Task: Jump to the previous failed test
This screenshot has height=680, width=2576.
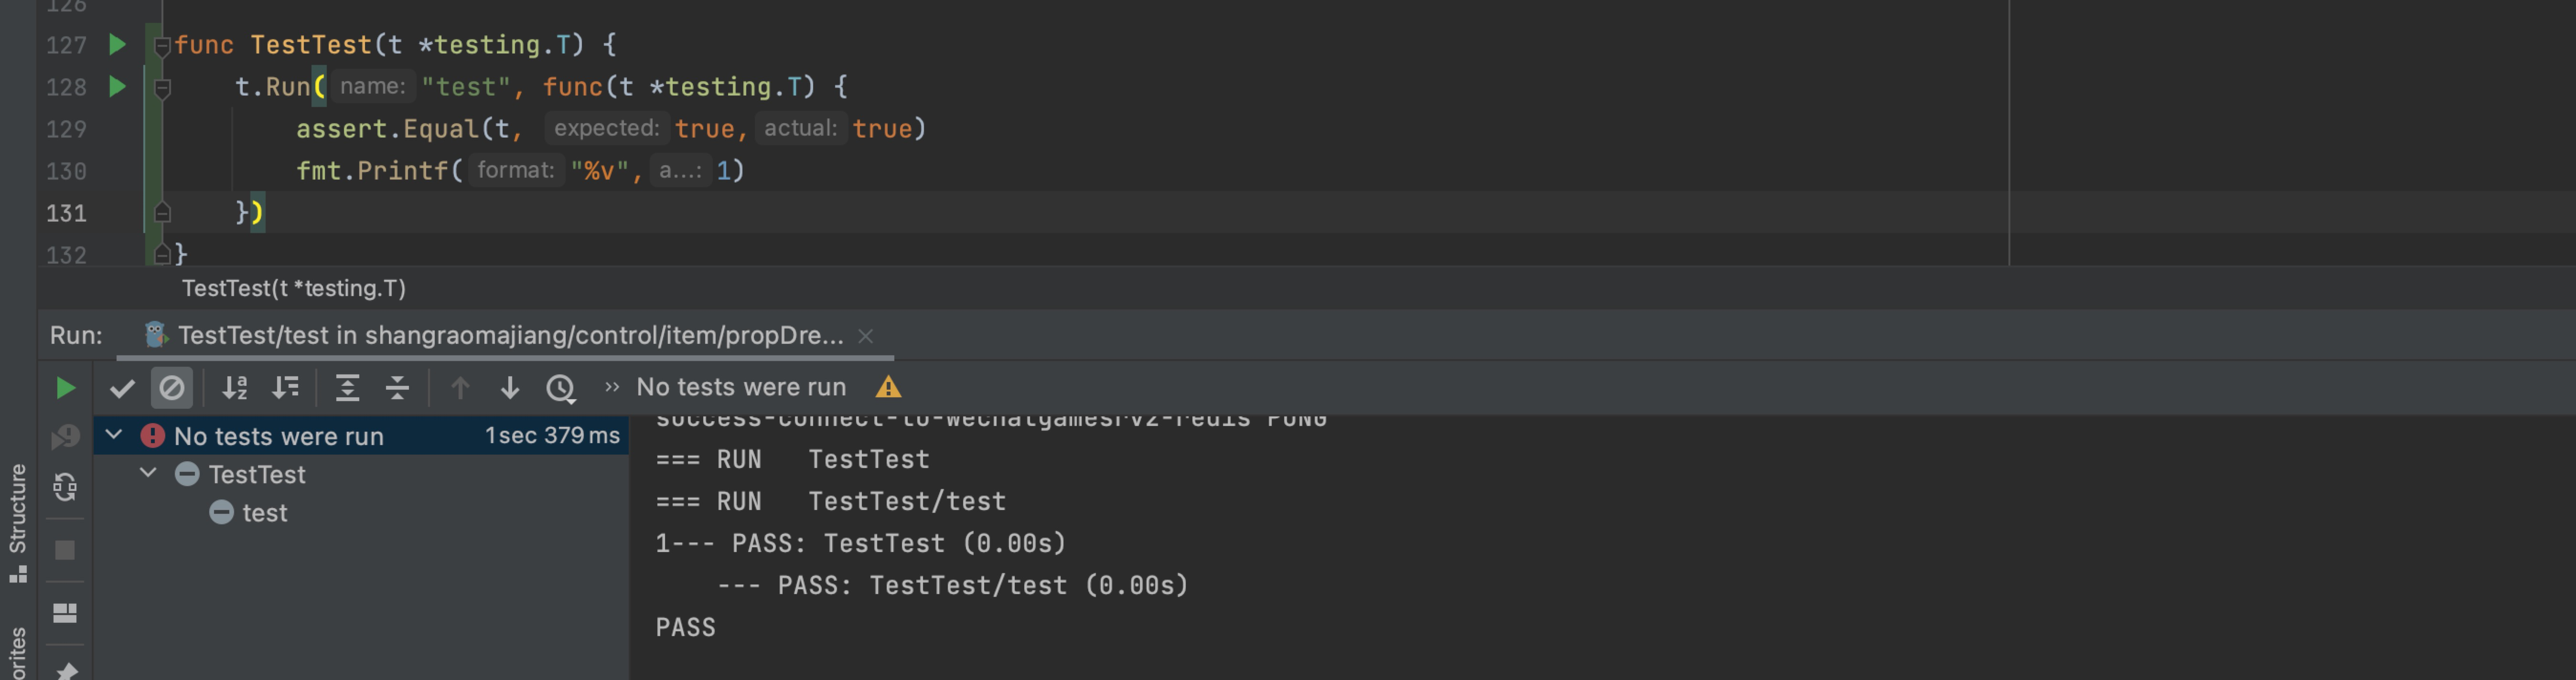Action: 460,388
